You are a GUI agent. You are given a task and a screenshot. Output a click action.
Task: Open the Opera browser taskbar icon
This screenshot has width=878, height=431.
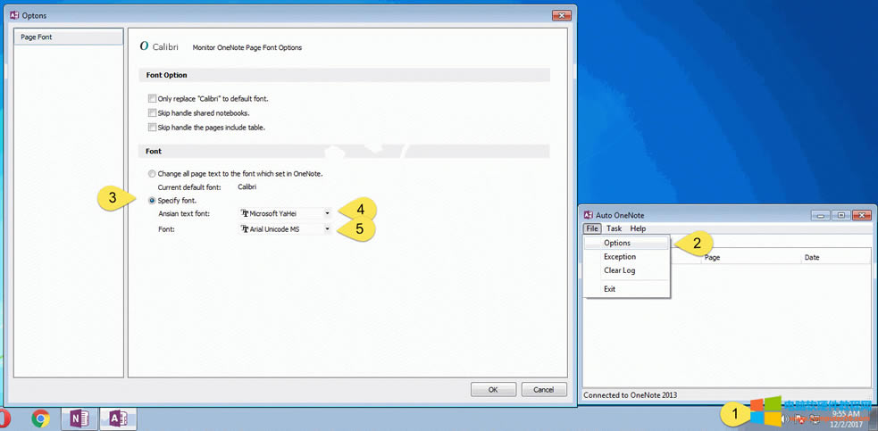(4, 419)
